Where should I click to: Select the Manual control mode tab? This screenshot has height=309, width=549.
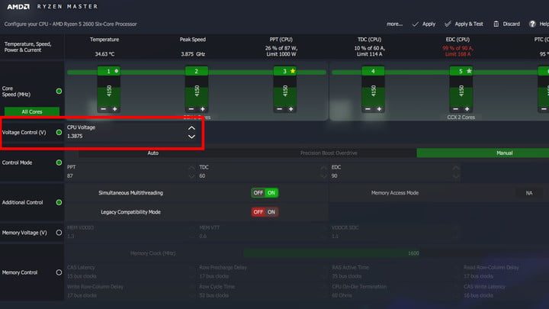tap(504, 153)
